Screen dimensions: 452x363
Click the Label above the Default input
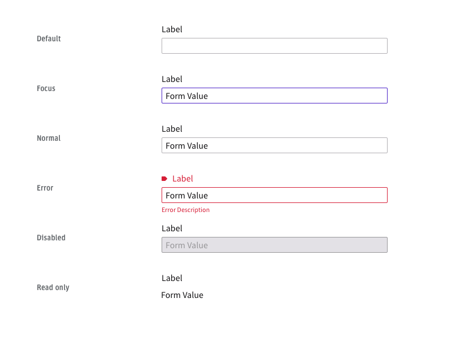172,29
